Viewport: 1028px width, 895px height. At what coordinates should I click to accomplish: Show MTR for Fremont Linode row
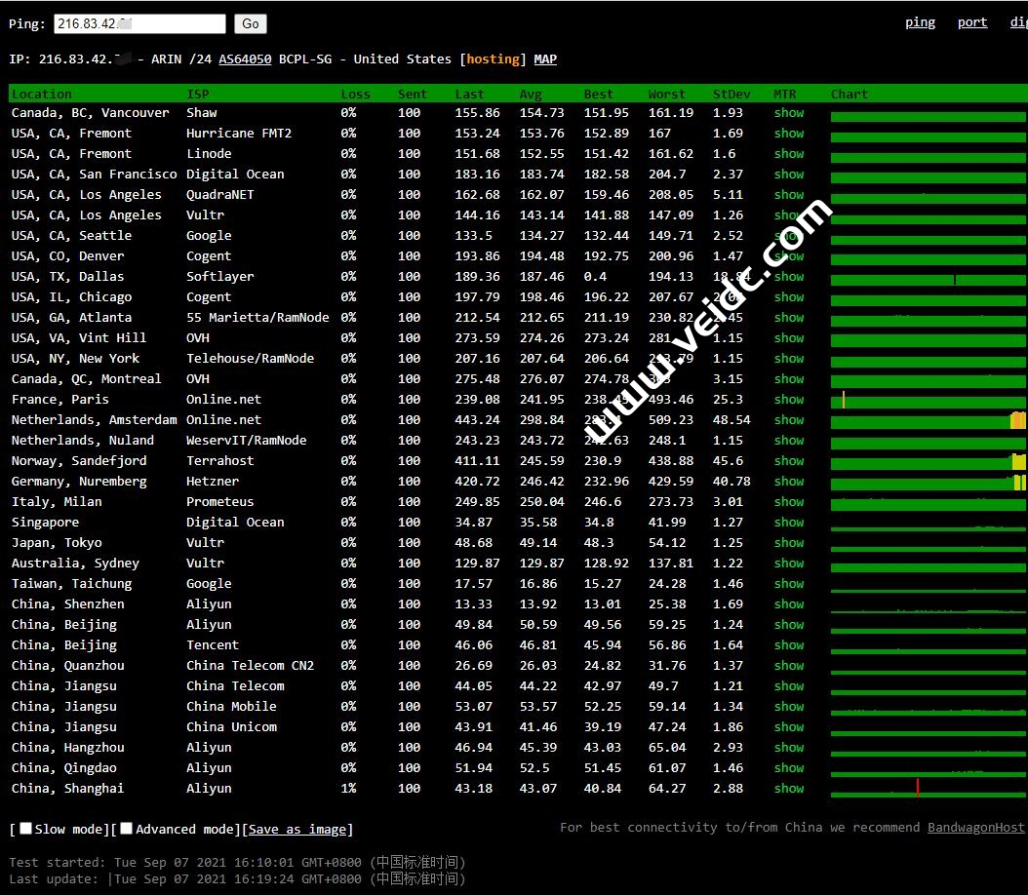pos(789,154)
